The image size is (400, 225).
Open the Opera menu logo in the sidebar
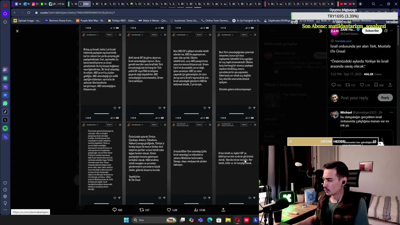5,5
